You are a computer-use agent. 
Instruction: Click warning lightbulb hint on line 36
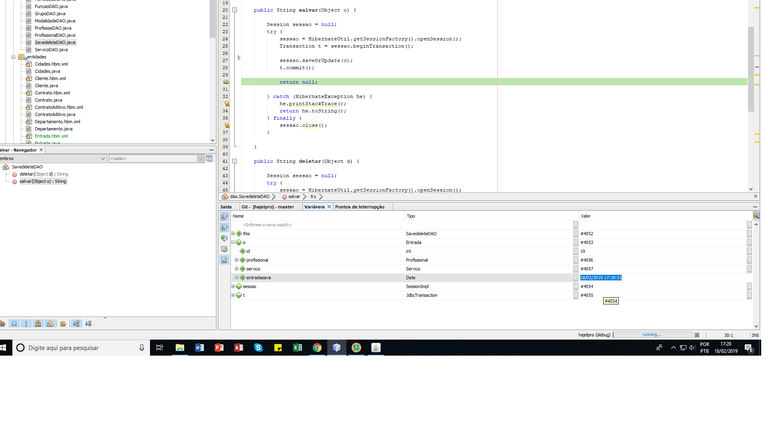point(226,125)
